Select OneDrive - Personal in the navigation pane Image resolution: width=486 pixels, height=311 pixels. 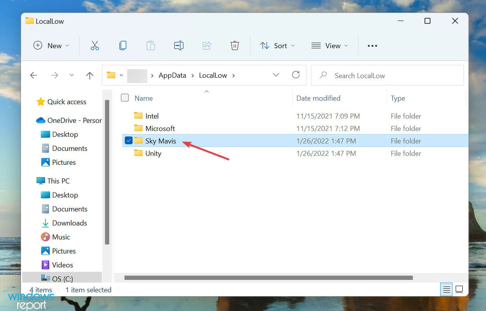click(x=69, y=121)
